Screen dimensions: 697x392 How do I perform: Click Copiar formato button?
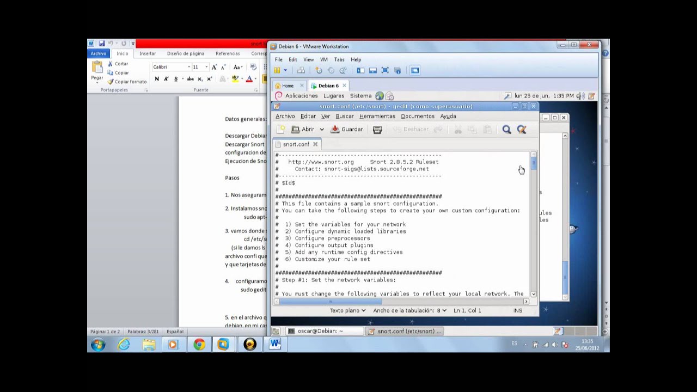point(127,82)
